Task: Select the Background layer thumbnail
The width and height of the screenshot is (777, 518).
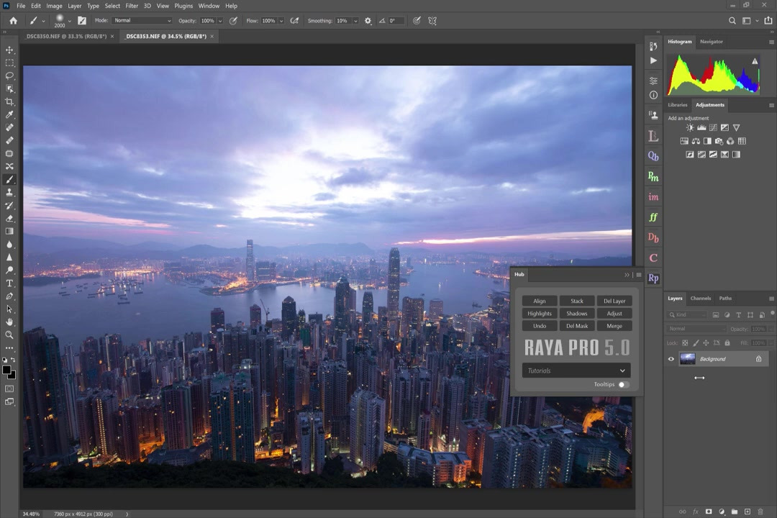Action: [688, 359]
